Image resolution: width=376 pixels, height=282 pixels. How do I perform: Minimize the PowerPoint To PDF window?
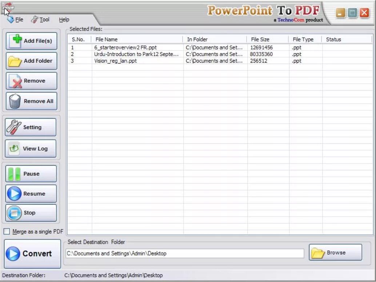pyautogui.click(x=340, y=13)
